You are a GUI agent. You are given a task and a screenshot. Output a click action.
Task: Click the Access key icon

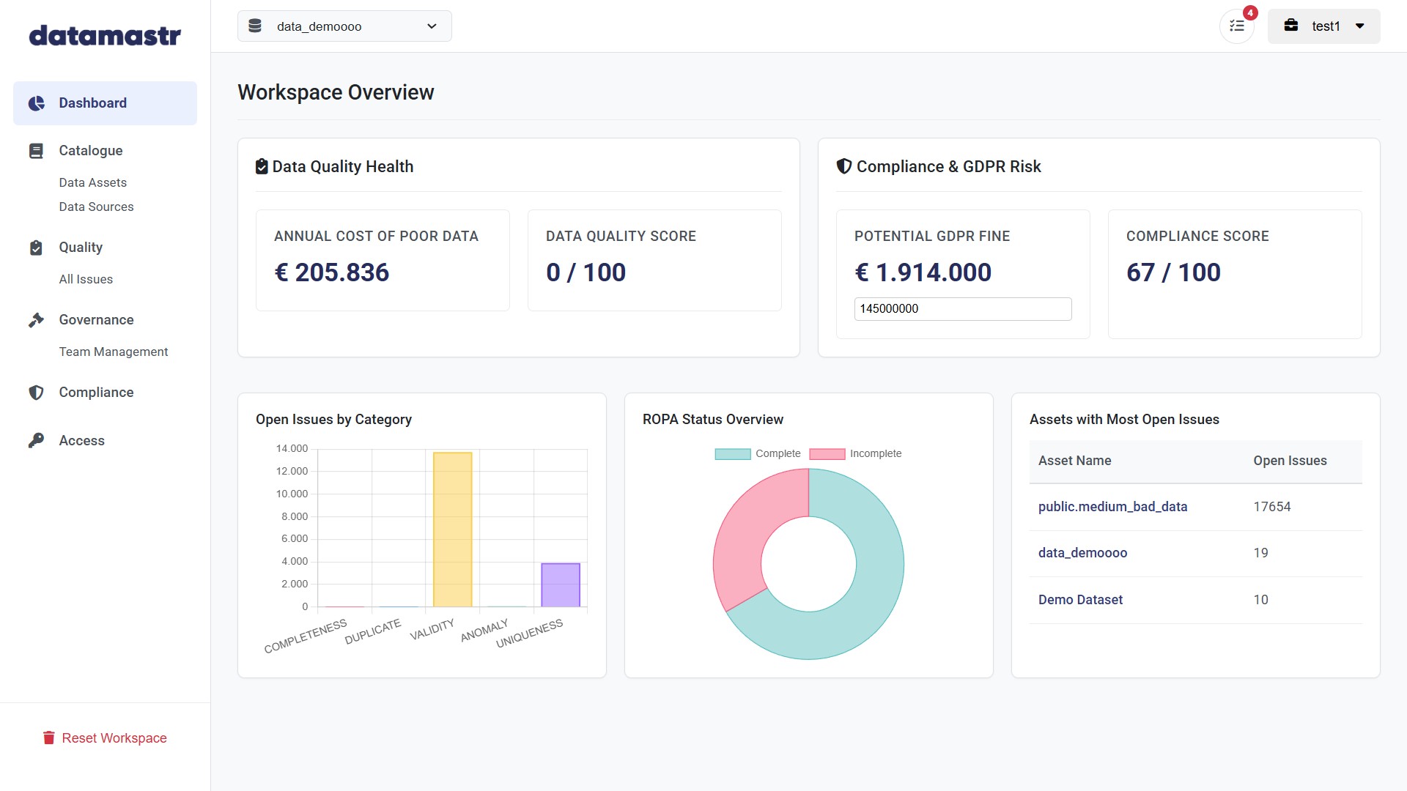[36, 441]
